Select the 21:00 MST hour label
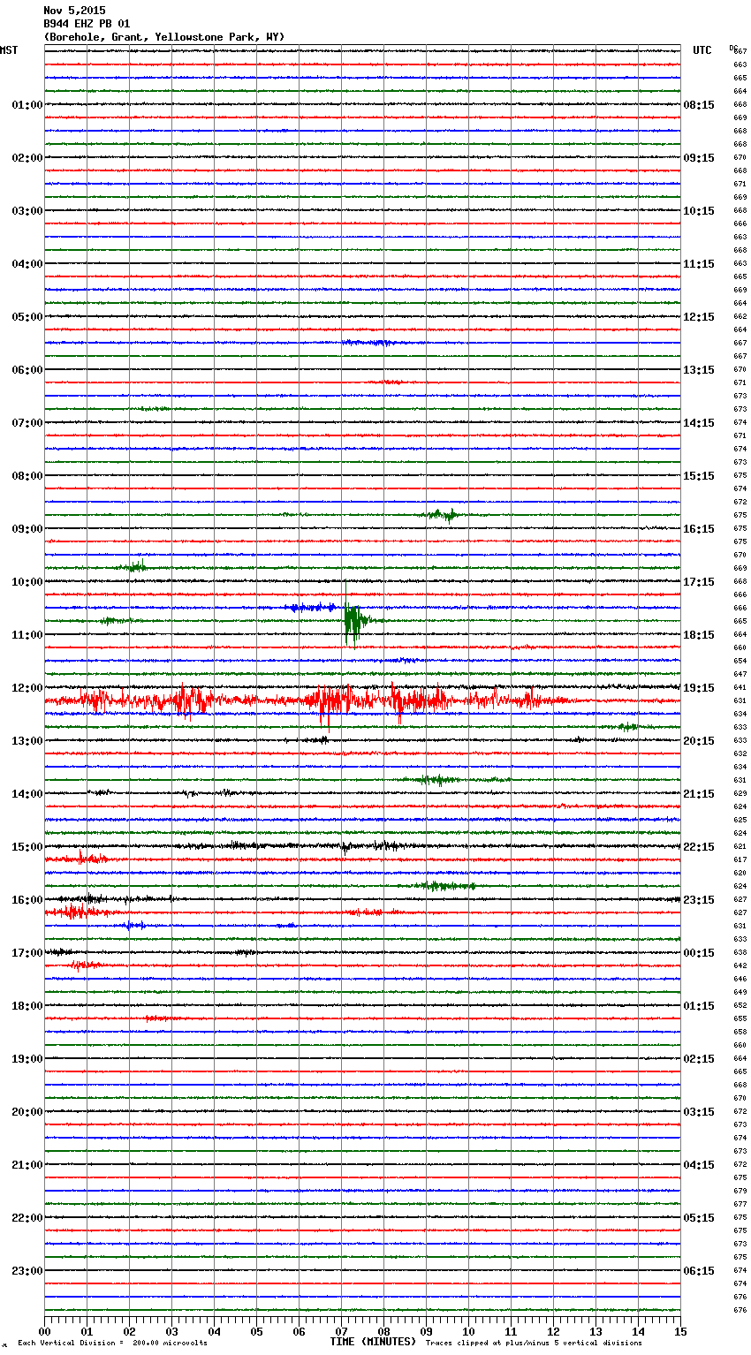This screenshot has height=1355, width=751. (27, 1165)
